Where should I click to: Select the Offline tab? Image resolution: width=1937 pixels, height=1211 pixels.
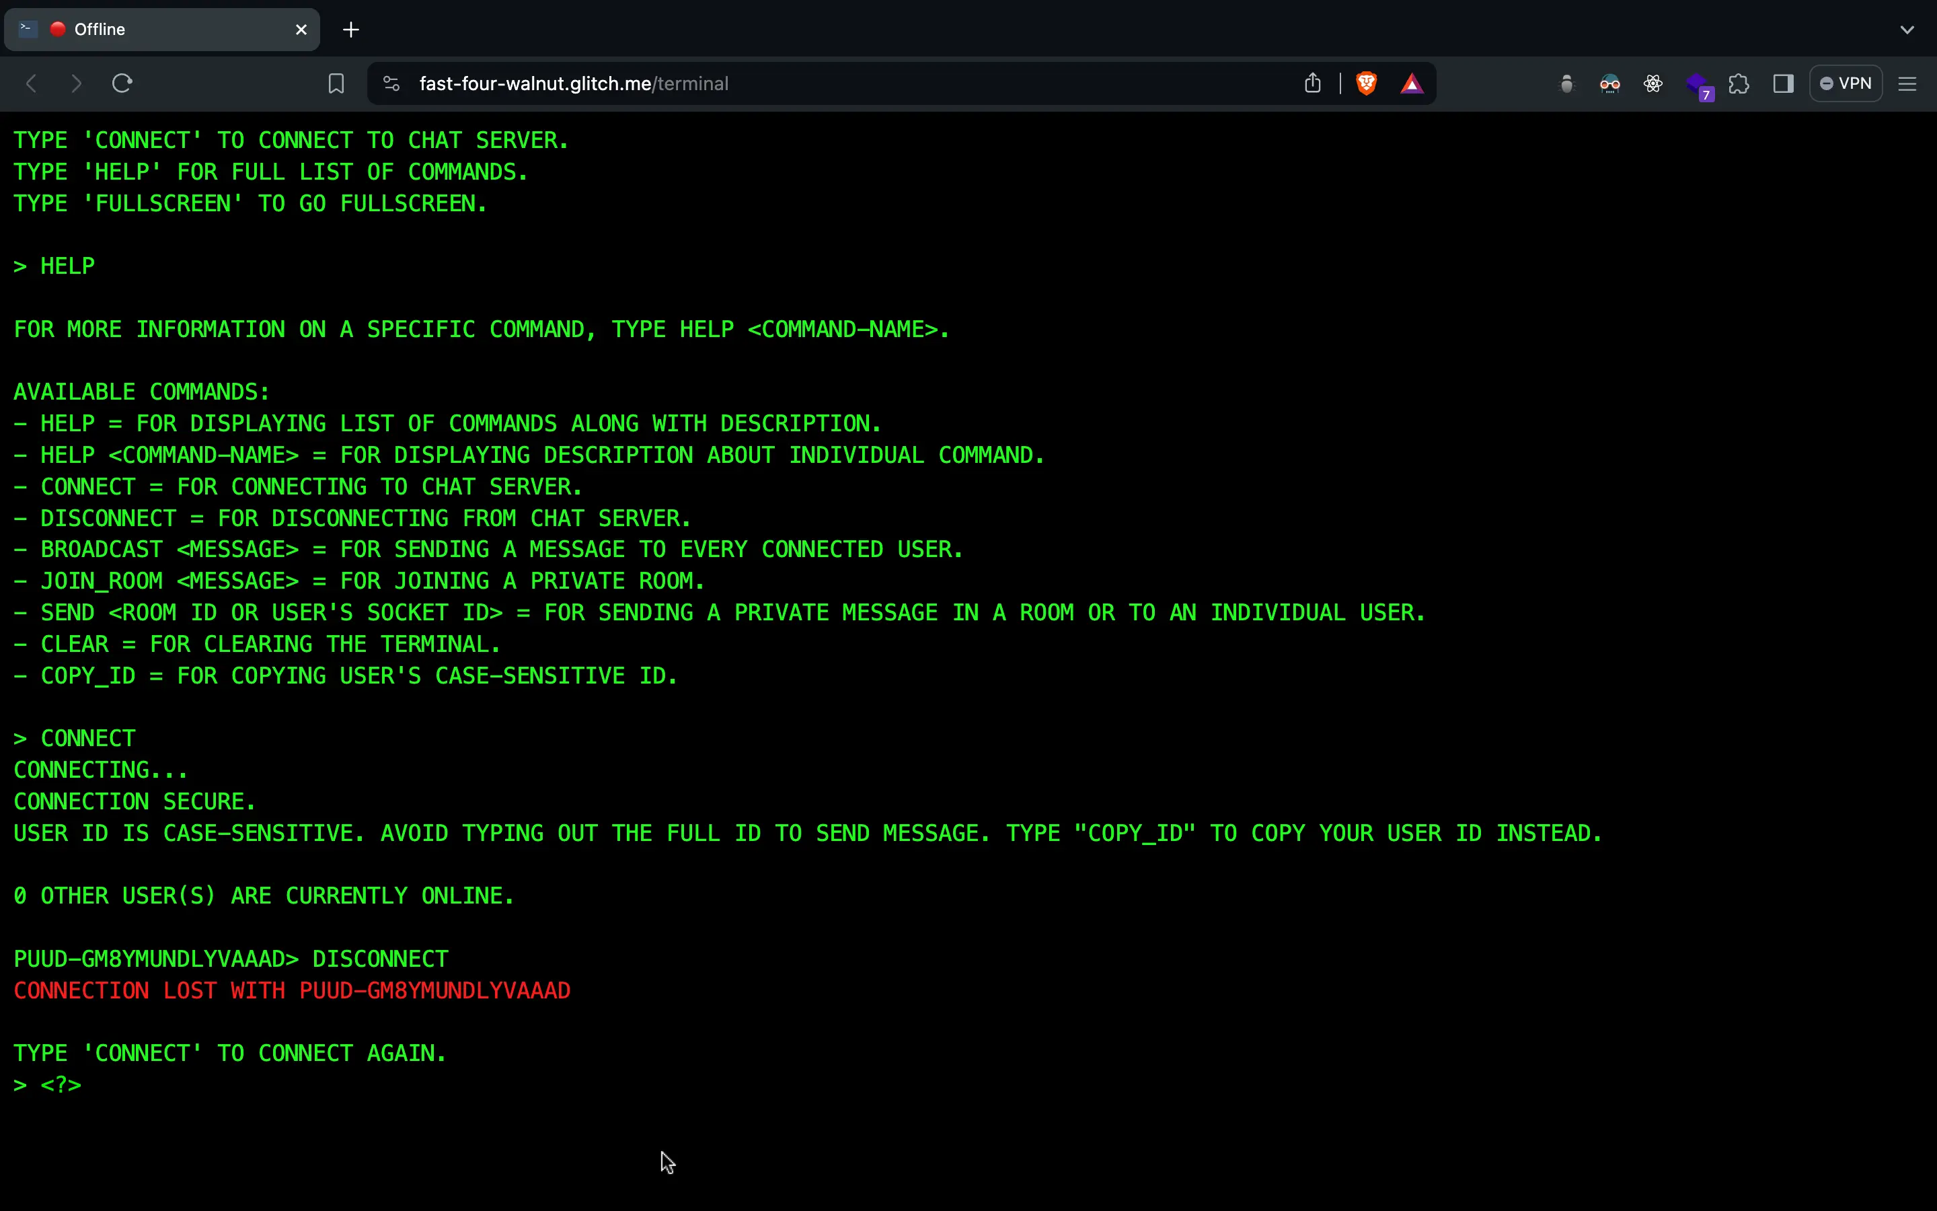[x=163, y=30]
